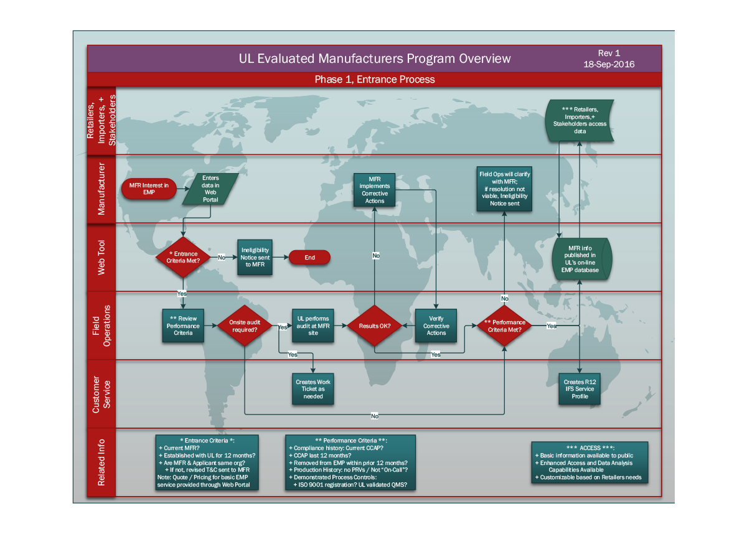Click '** Performance Criteria Met?' diamond
This screenshot has width=747, height=534.
click(x=505, y=326)
